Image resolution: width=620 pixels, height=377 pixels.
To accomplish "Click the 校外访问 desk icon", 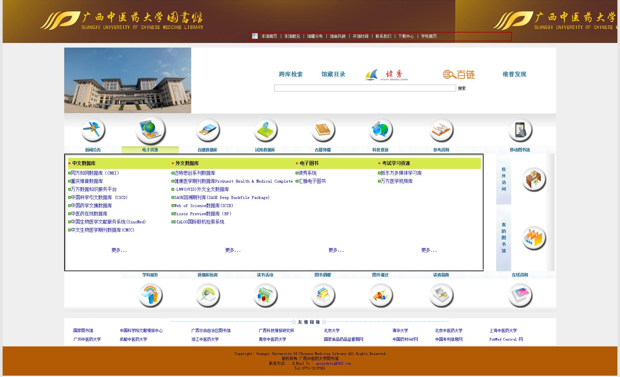I will (x=534, y=179).
